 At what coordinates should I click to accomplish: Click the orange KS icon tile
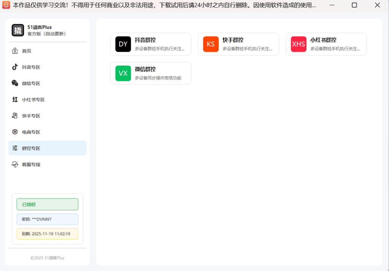(211, 44)
